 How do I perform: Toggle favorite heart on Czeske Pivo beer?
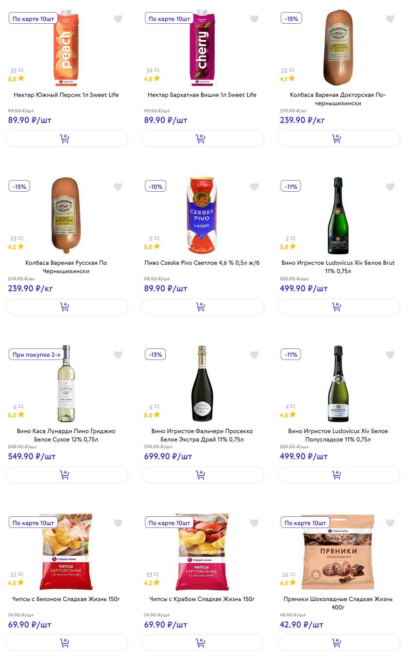click(254, 187)
